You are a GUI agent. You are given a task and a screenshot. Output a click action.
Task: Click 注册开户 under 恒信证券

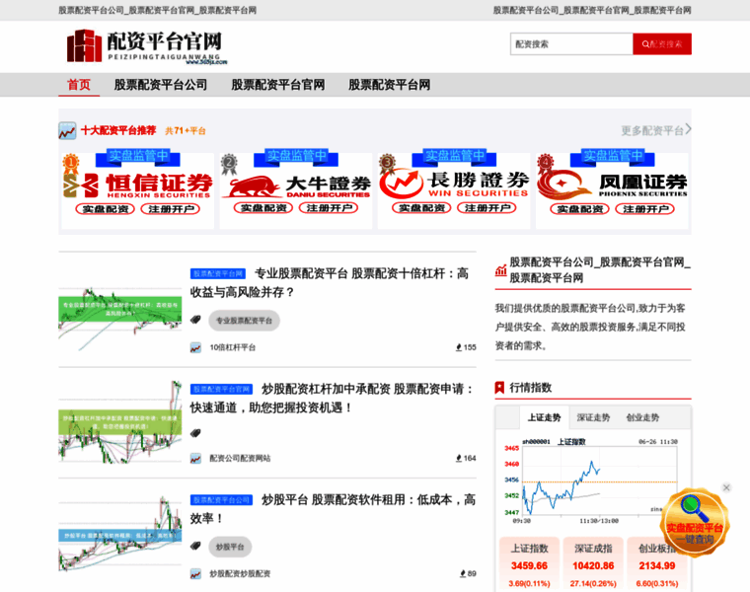click(171, 209)
